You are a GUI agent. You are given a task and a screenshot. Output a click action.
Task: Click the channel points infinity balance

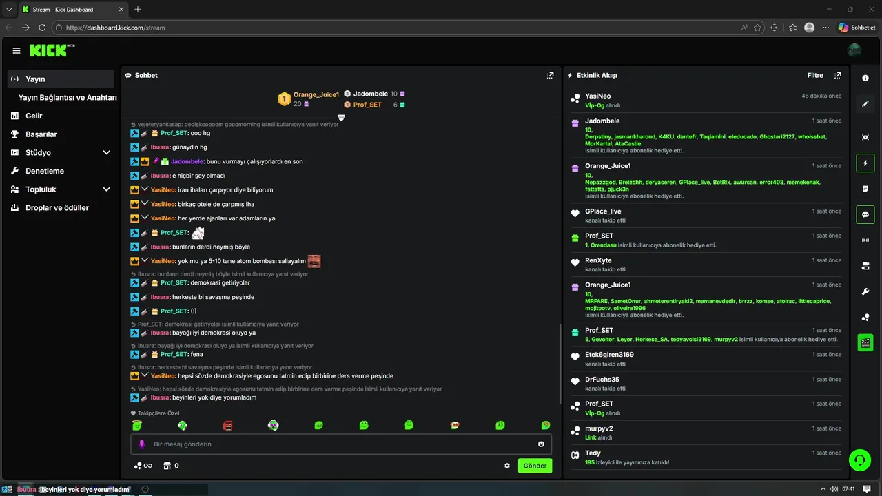tap(143, 466)
